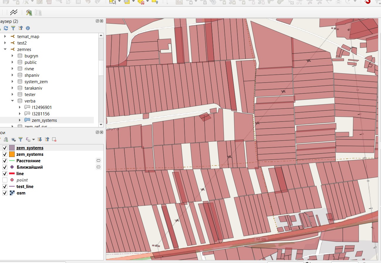Image resolution: width=381 pixels, height=263 pixels.
Task: Open the layer visibility eye icon menu
Action: pos(13,139)
